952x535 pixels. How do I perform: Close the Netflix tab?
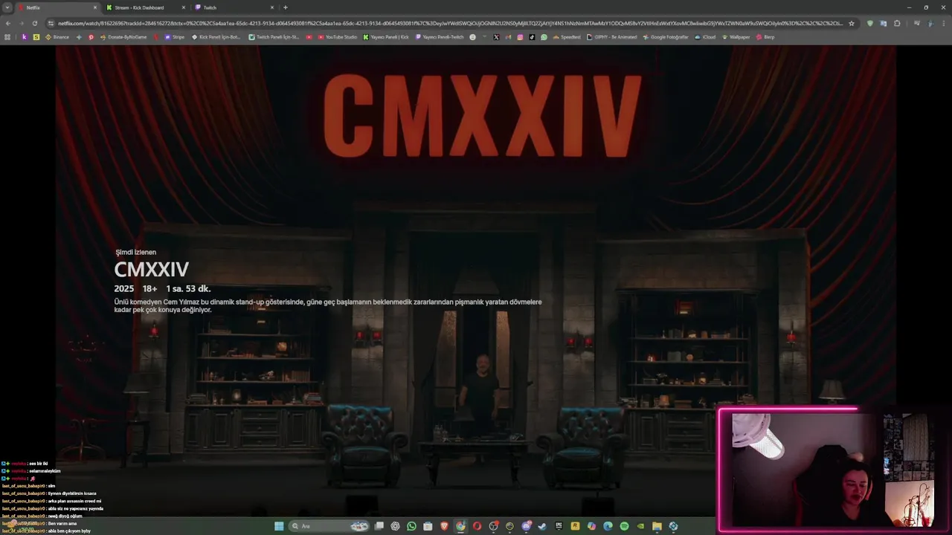coord(95,7)
